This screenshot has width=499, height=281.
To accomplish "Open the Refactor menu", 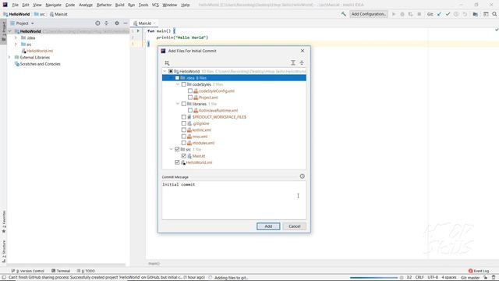I will click(x=104, y=5).
